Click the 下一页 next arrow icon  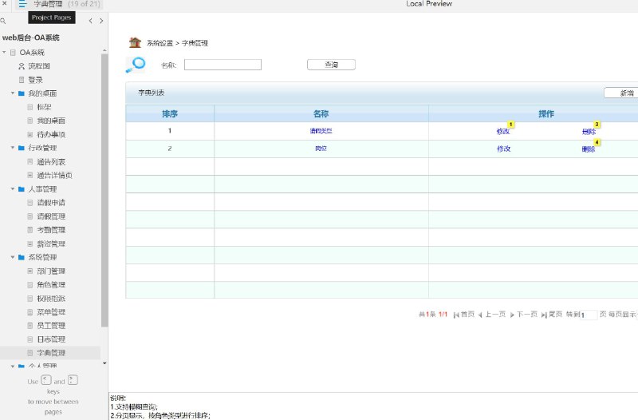[x=512, y=315]
